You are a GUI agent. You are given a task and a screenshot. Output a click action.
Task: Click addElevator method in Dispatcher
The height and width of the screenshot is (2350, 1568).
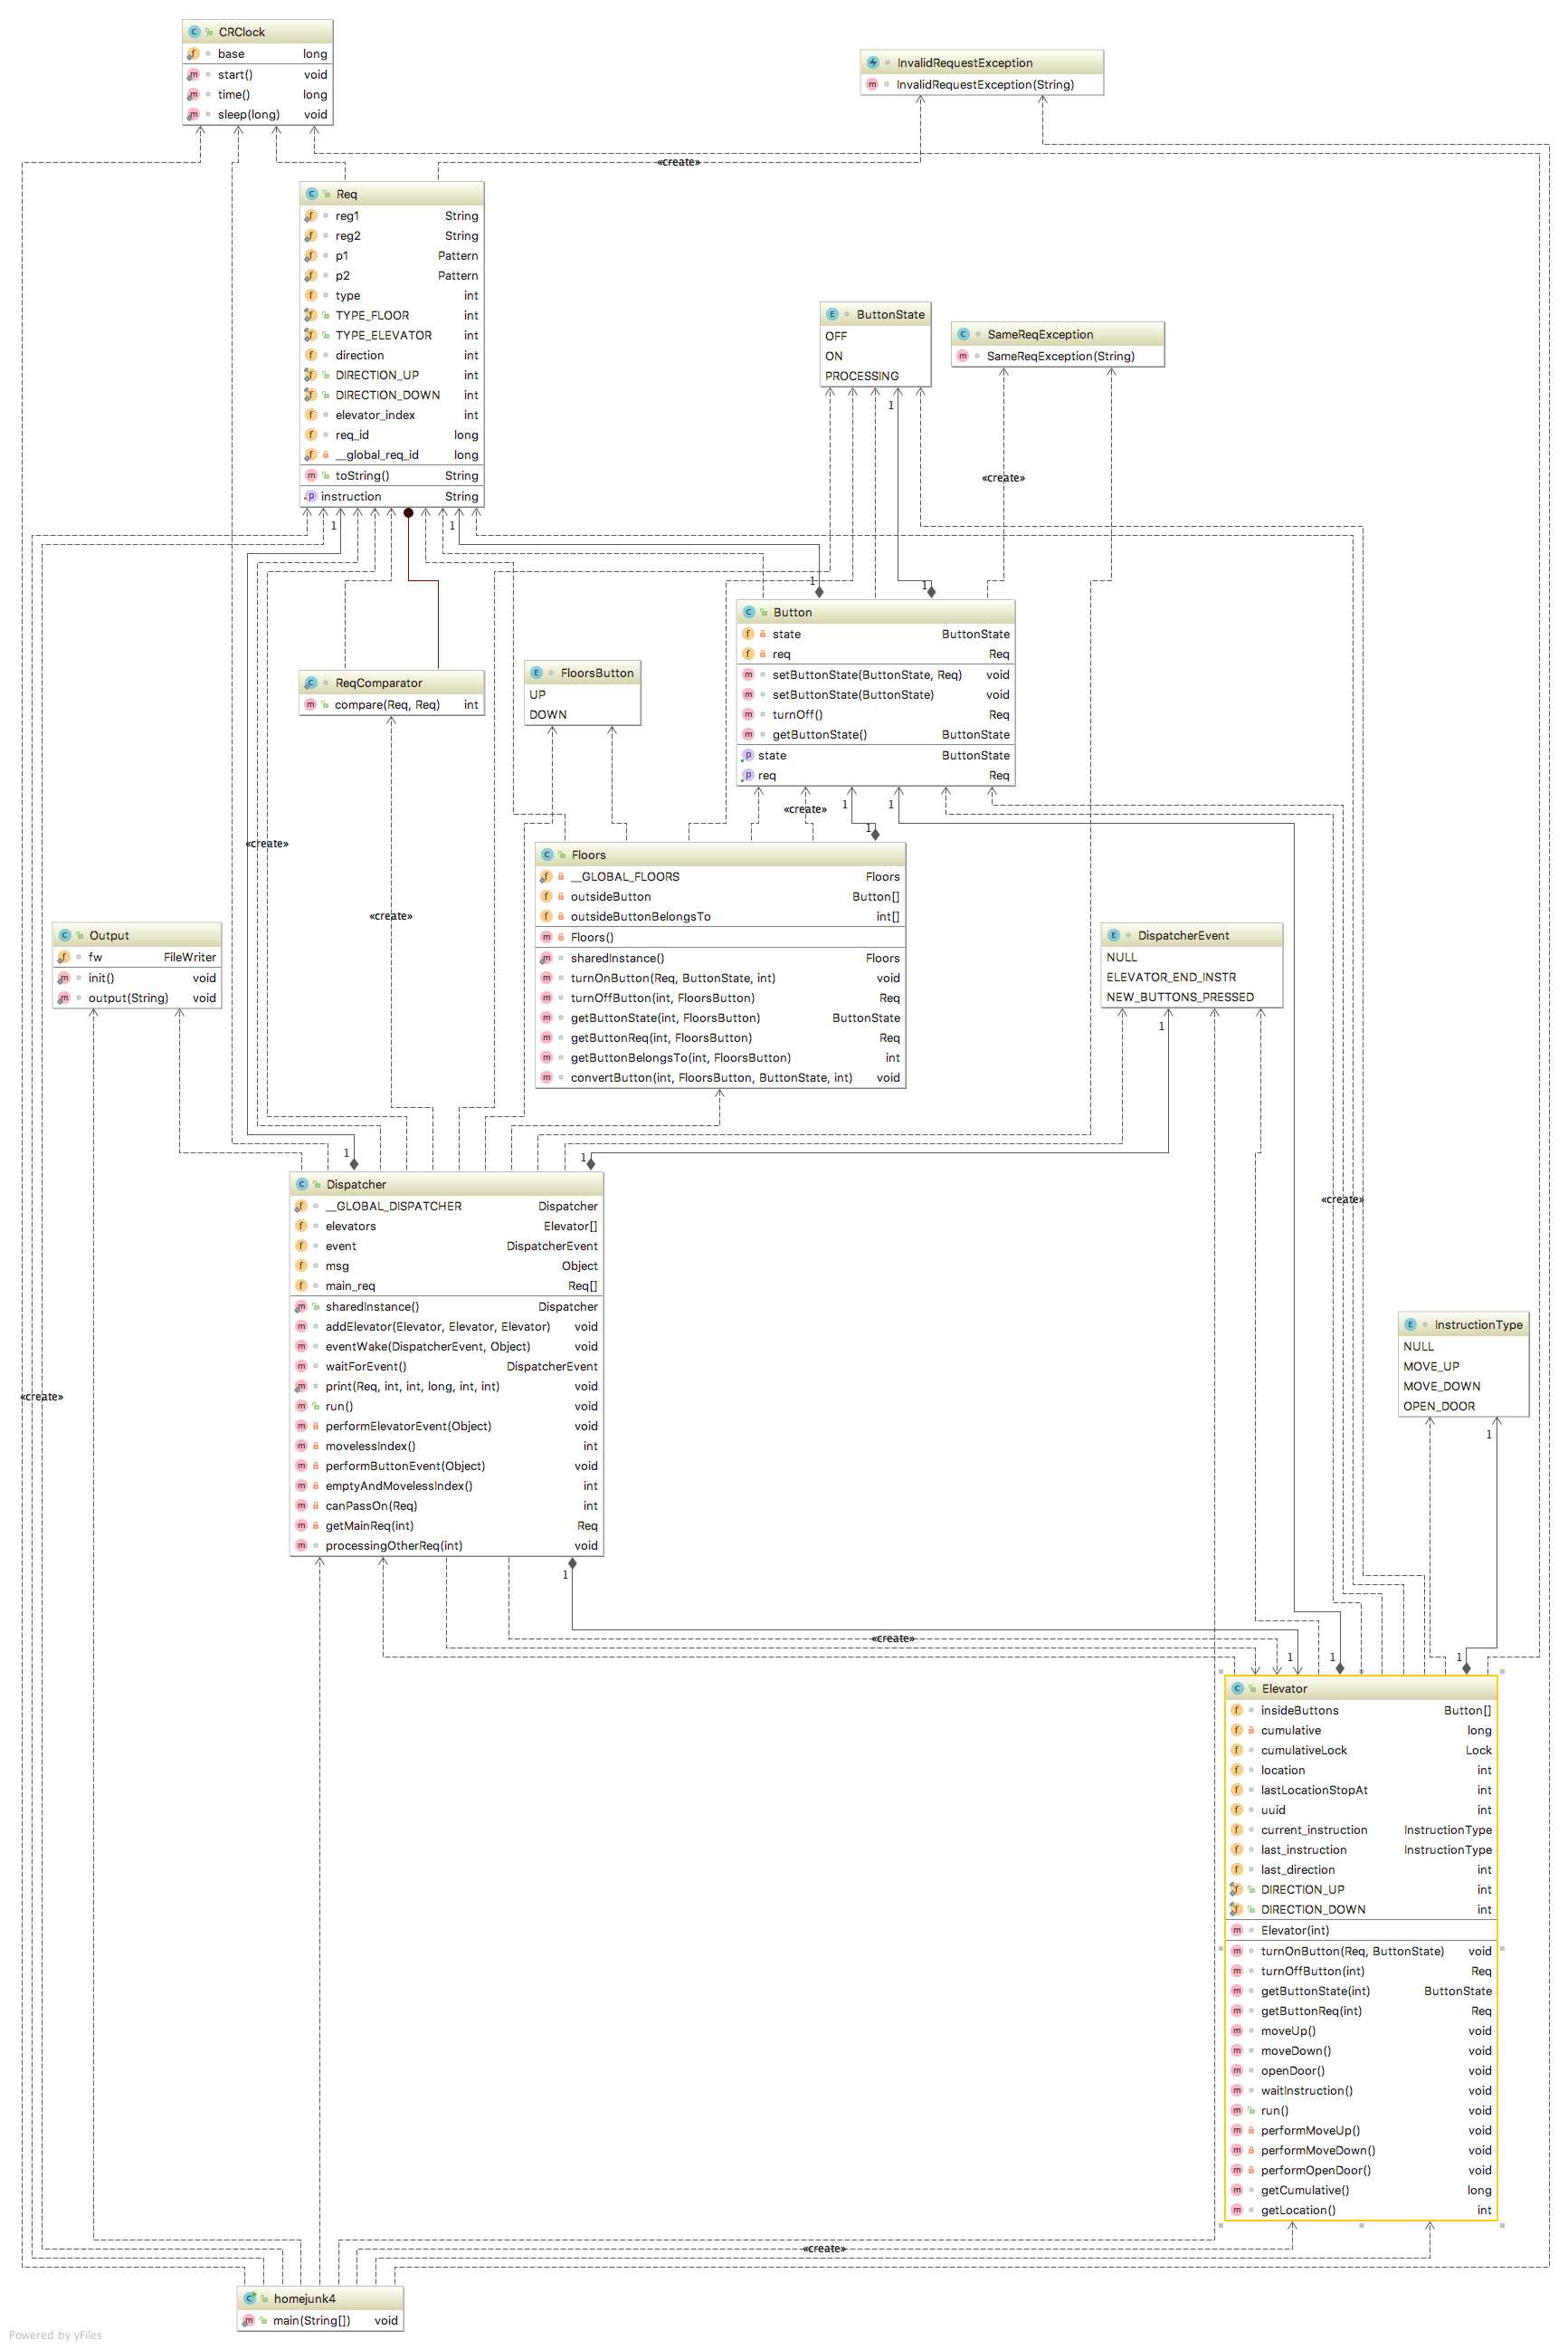447,1328
